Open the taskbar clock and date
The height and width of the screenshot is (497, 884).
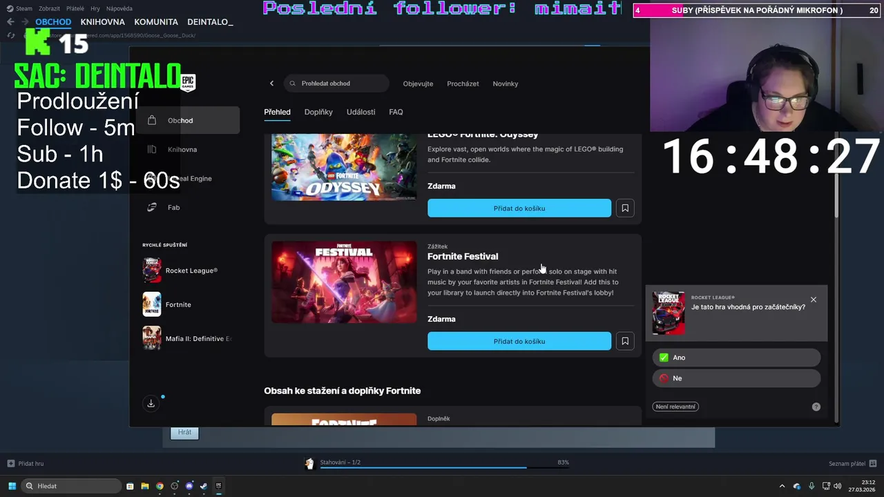tap(863, 486)
